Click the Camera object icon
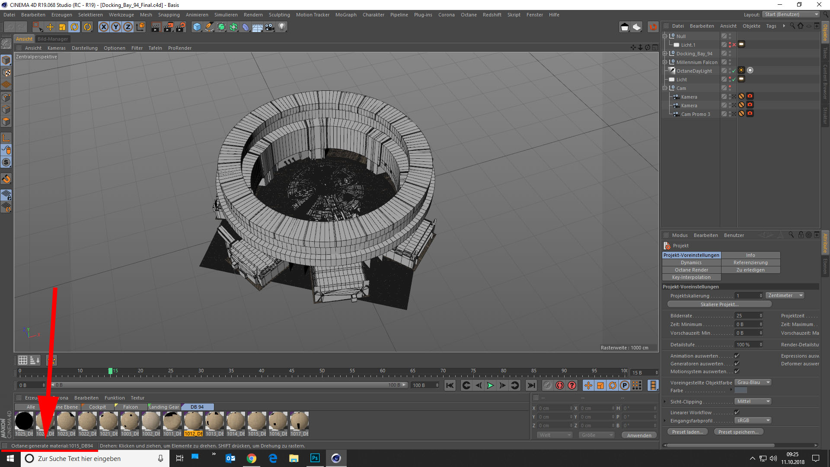This screenshot has height=467, width=830. (x=270, y=27)
